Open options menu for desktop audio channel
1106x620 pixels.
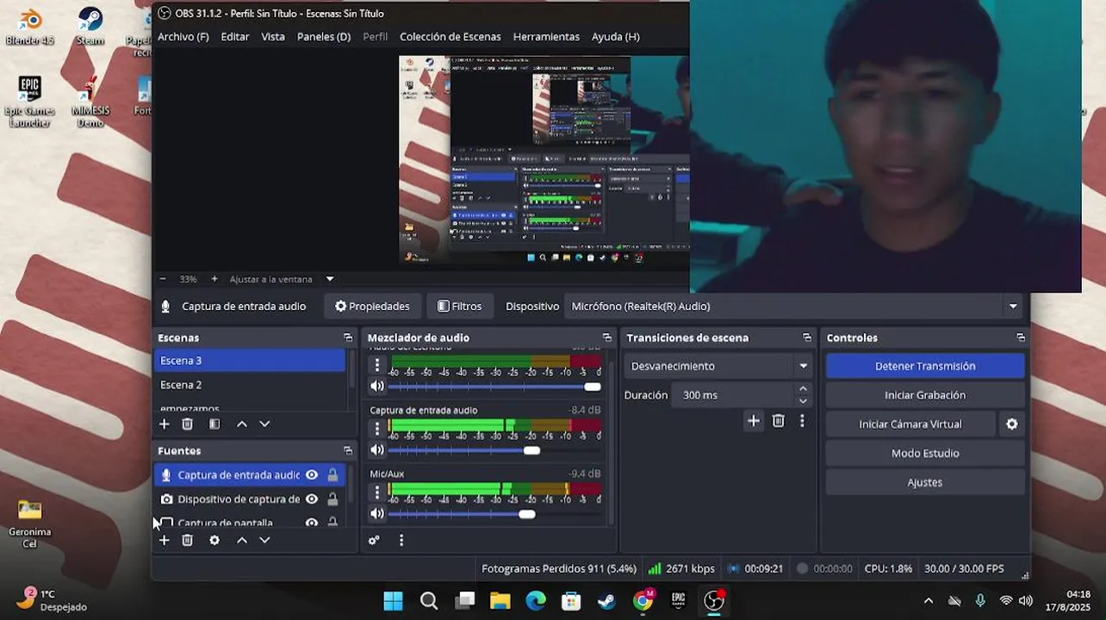pos(376,365)
